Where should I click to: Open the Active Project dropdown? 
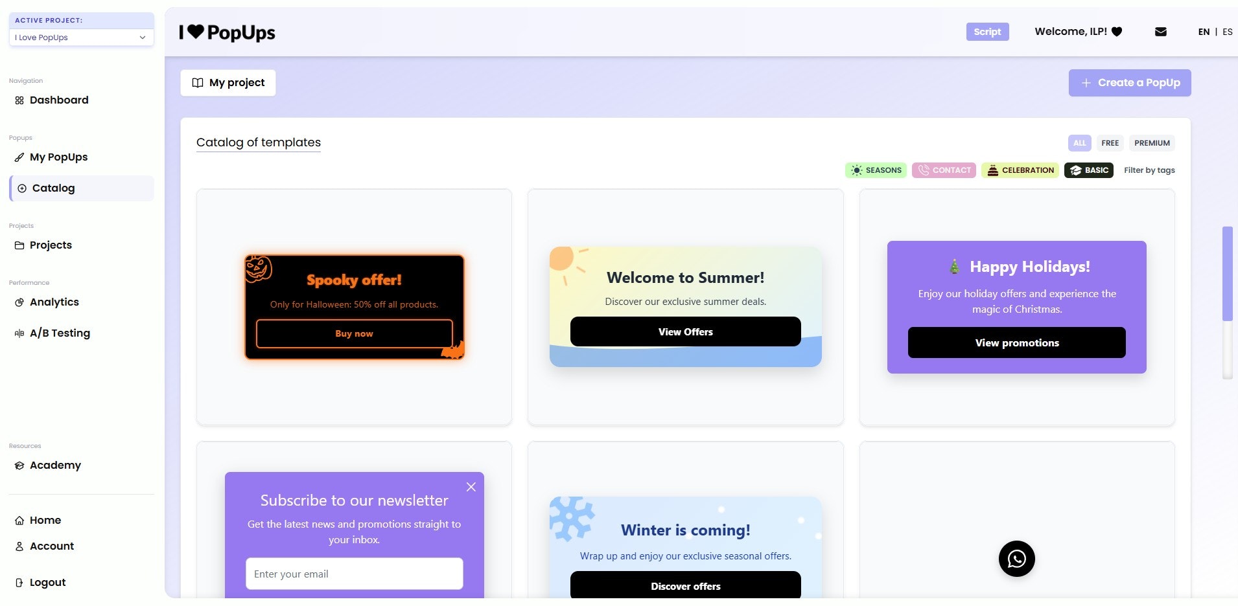81,38
